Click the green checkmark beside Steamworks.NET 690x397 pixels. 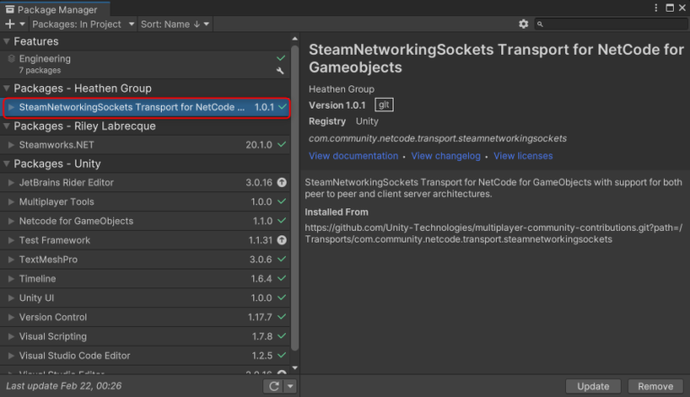click(x=282, y=145)
